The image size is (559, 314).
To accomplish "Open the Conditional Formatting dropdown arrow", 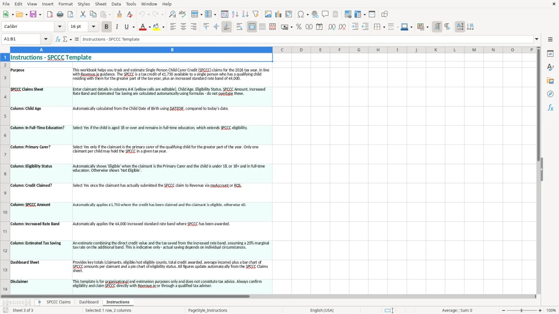I will click(x=427, y=27).
